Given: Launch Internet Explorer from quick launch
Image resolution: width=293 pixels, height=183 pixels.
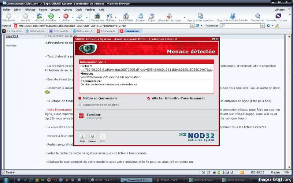Looking at the screenshot, I should 31,180.
